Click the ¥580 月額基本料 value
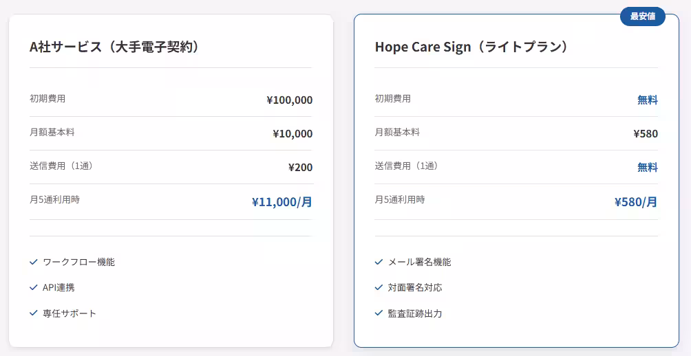Image resolution: width=691 pixels, height=356 pixels. click(646, 134)
